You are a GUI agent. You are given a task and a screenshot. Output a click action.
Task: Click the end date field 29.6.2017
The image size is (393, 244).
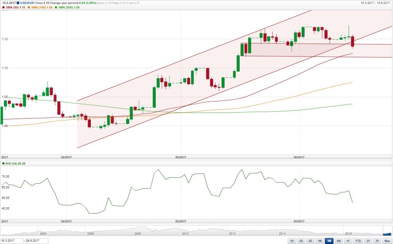coord(36,241)
